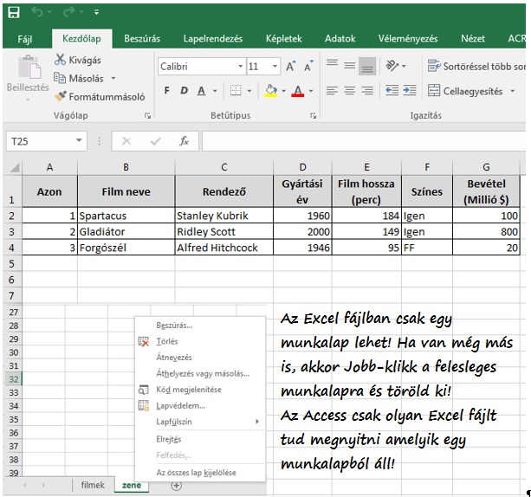The width and height of the screenshot is (531, 497).
Task: Toggle italic formatting (D)
Action: coord(183,91)
